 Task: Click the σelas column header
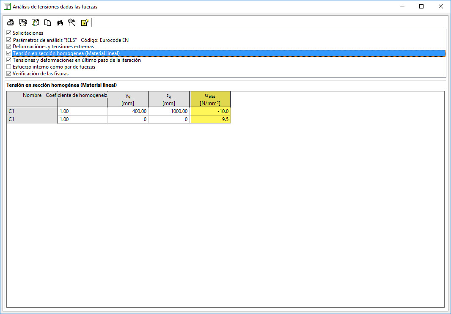coord(210,99)
